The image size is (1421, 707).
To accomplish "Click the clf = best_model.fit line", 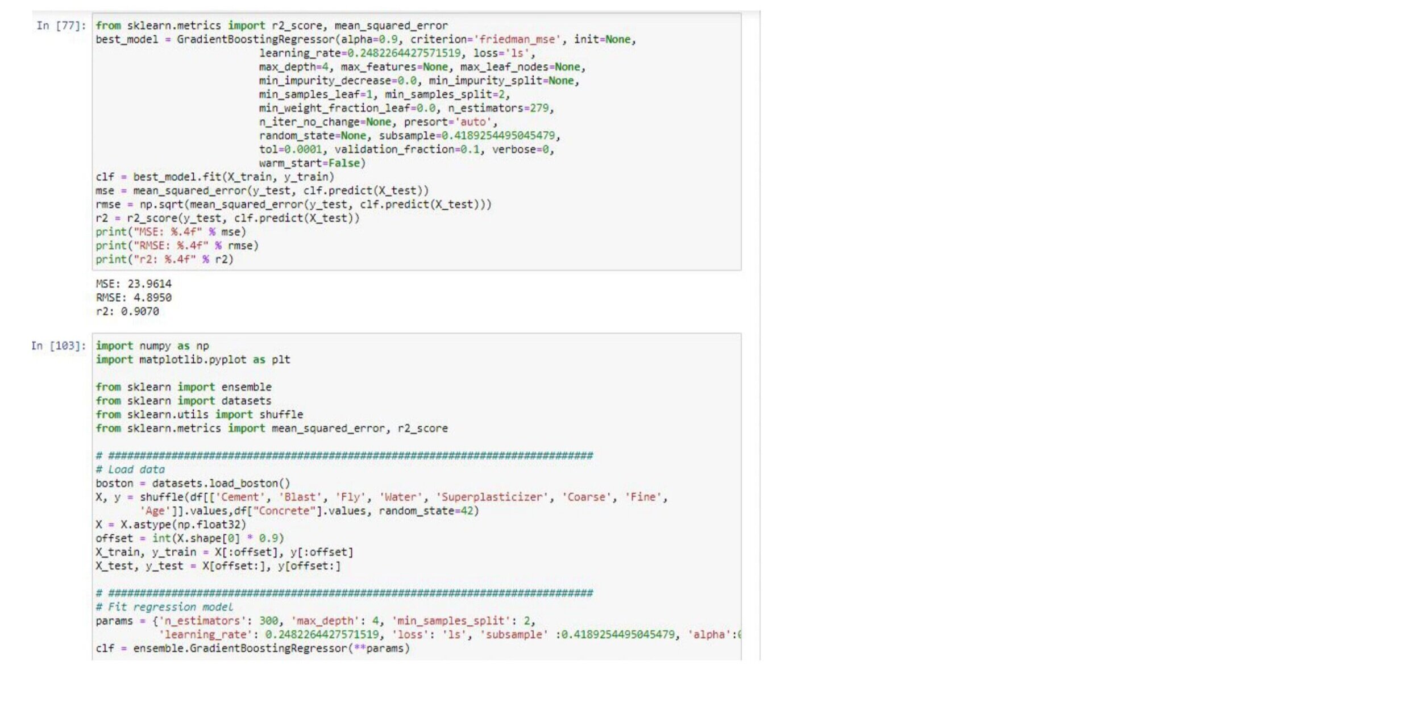I will [x=215, y=177].
